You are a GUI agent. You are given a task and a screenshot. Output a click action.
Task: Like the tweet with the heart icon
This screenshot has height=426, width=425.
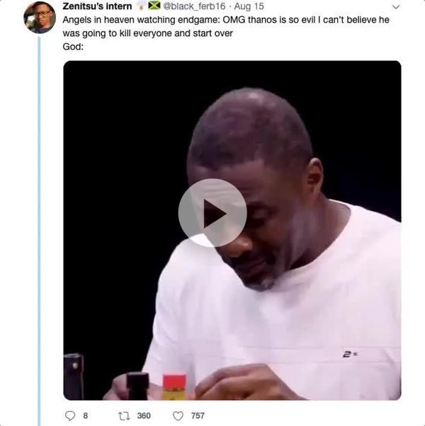[178, 416]
